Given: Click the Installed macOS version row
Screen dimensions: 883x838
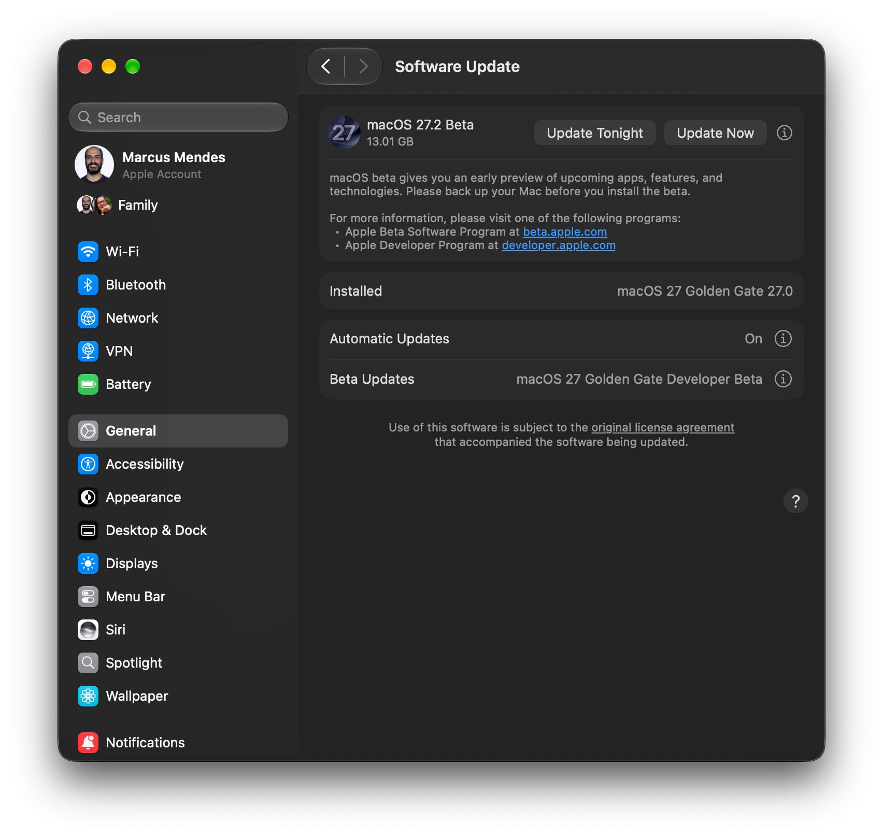Looking at the screenshot, I should click(x=562, y=291).
